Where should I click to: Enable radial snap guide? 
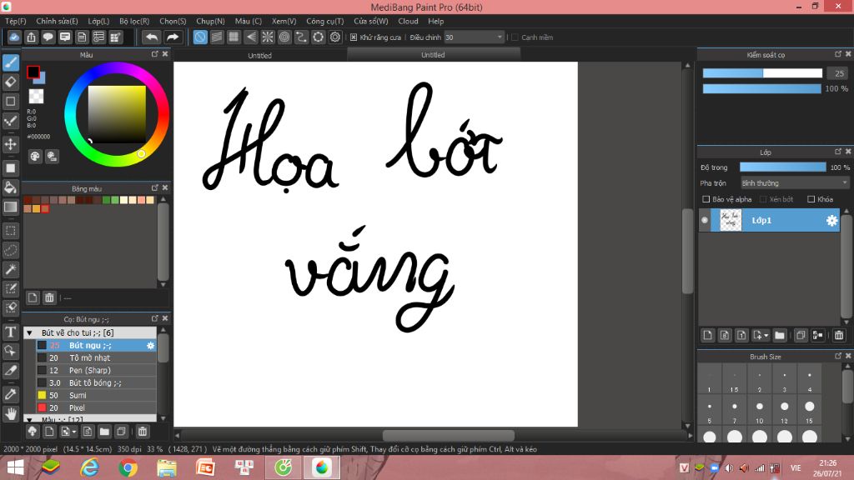pos(268,37)
